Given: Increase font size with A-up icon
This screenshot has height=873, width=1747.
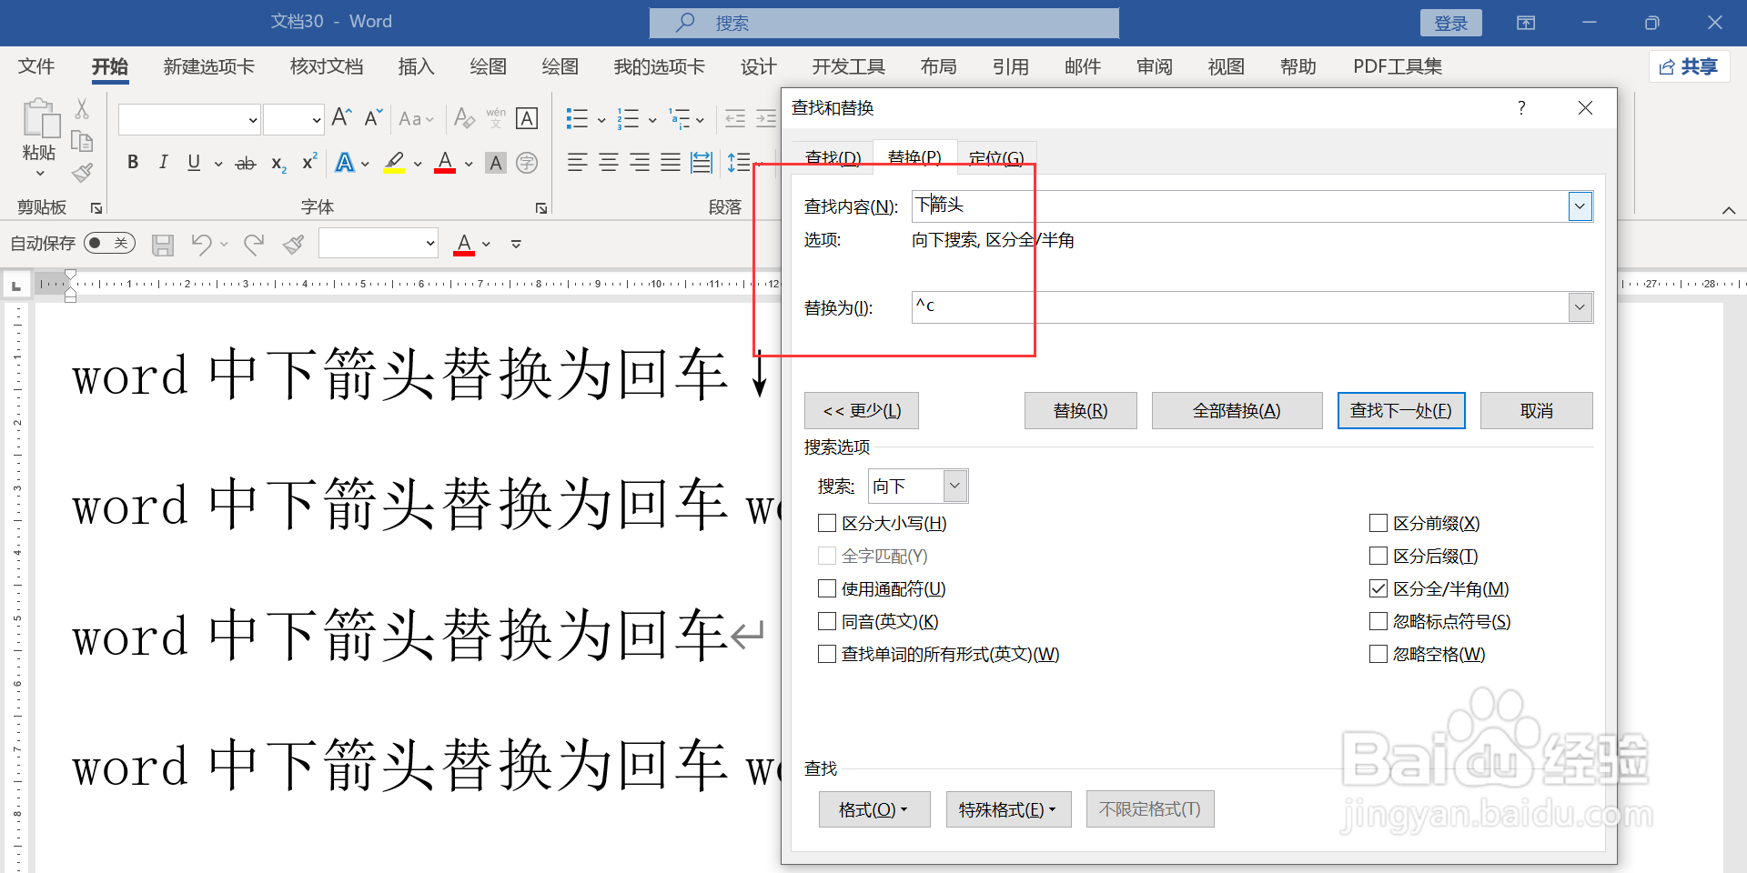Looking at the screenshot, I should click(x=342, y=117).
